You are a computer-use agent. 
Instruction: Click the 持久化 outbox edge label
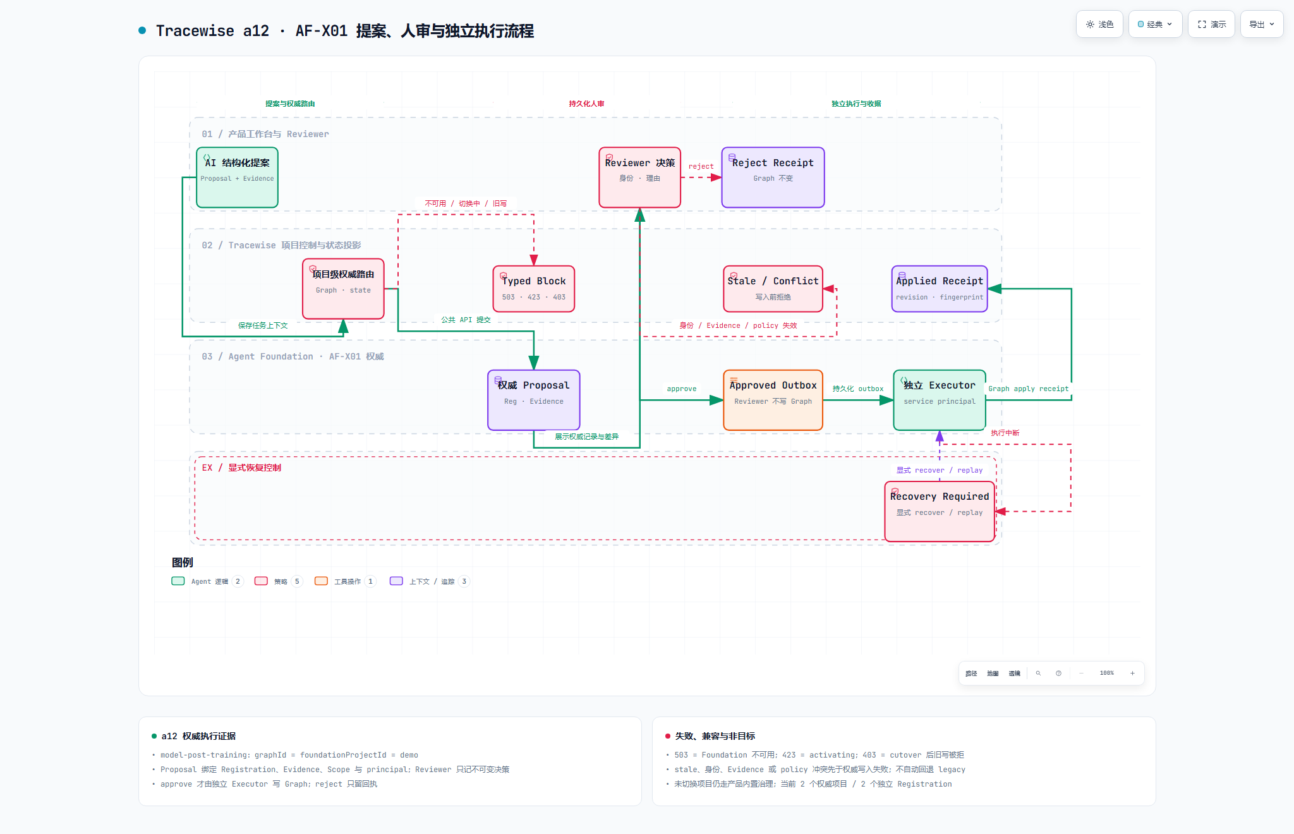(x=858, y=389)
